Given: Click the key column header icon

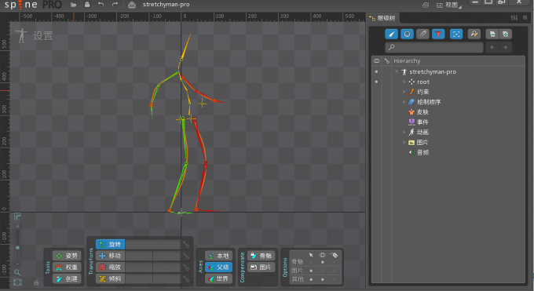Looking at the screenshot, I should [x=386, y=61].
